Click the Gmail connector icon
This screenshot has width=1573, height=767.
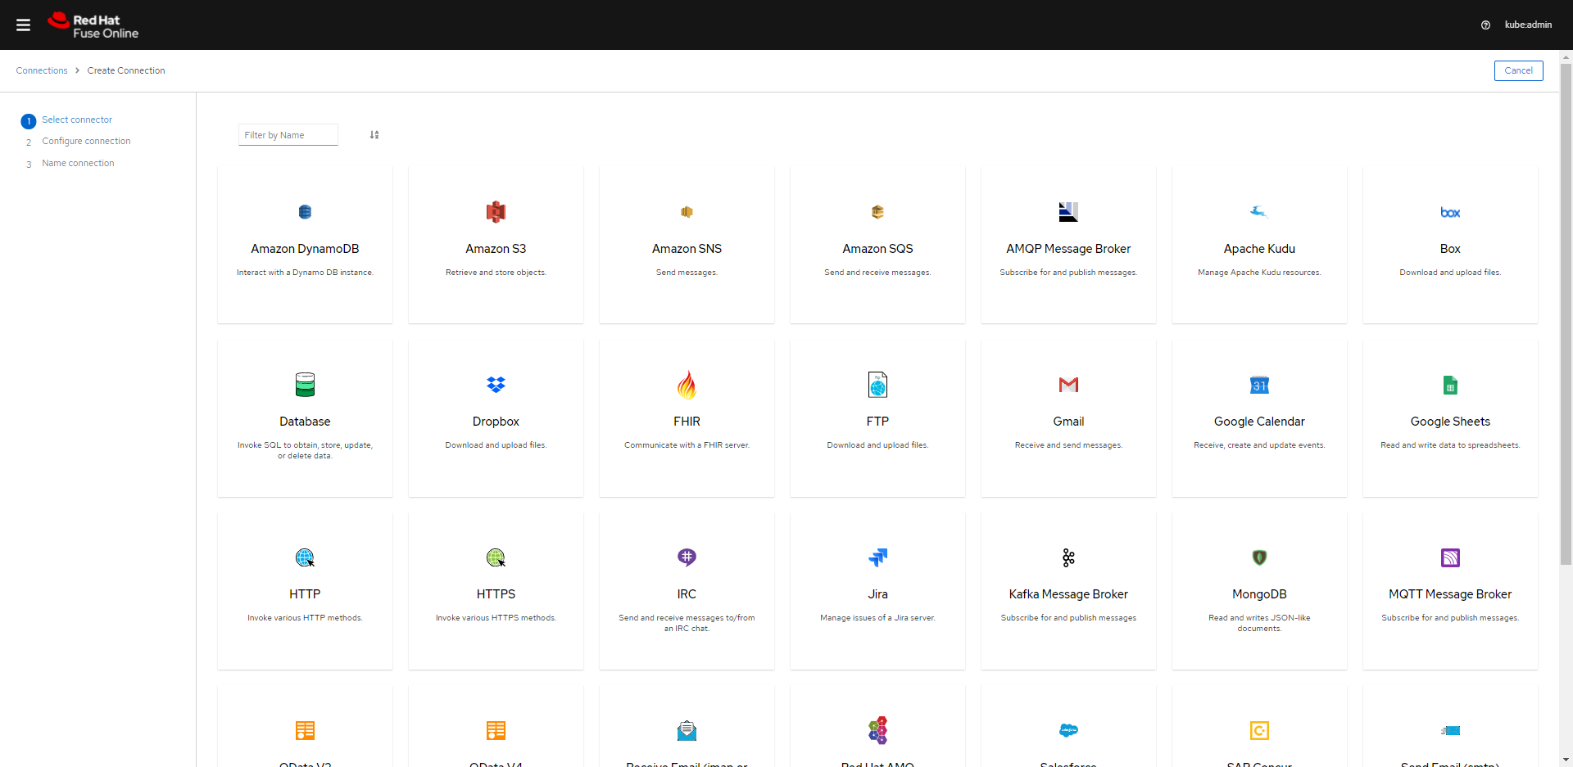[x=1068, y=385]
